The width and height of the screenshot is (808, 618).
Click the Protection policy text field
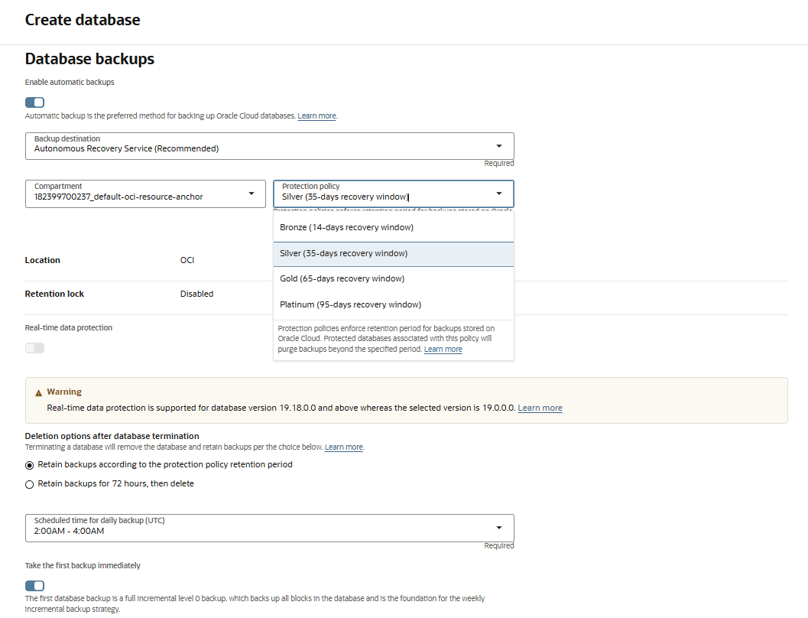[382, 197]
